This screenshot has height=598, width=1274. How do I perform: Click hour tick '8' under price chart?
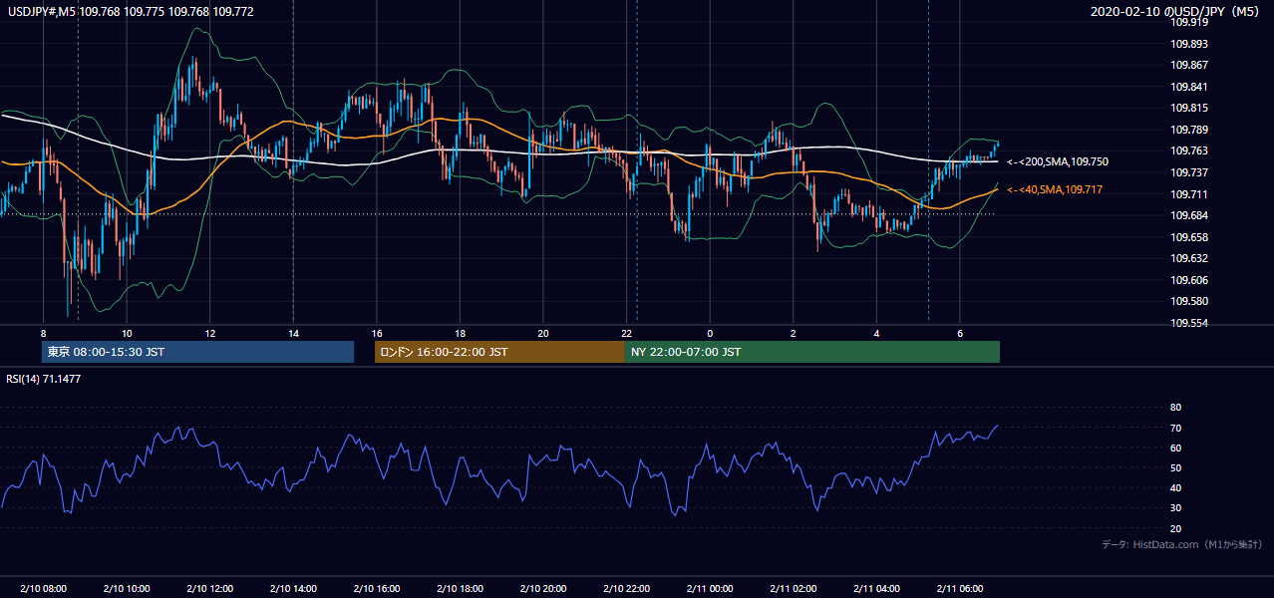point(43,333)
